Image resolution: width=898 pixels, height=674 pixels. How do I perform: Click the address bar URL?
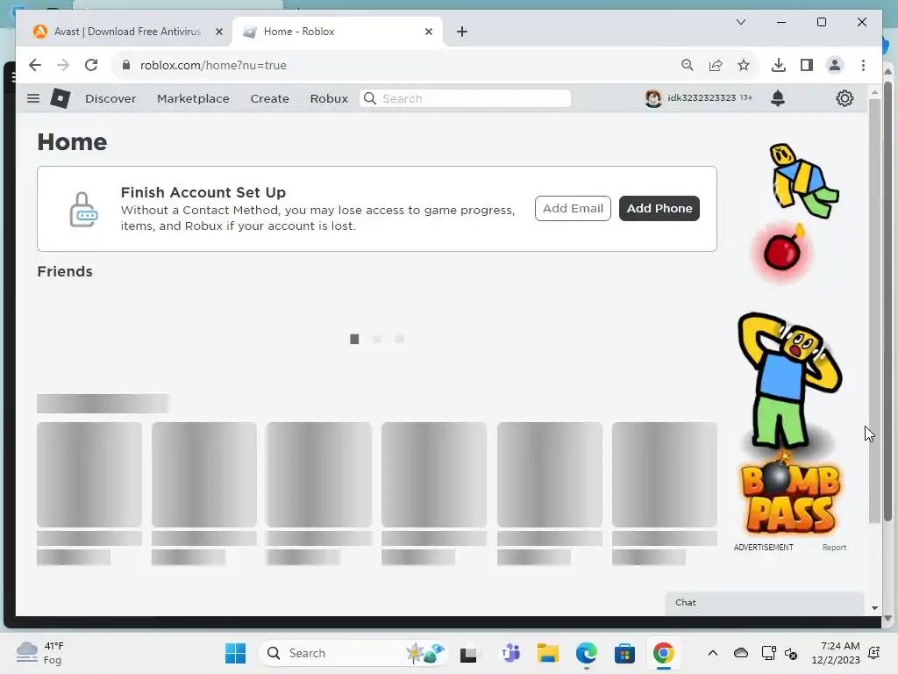click(213, 65)
